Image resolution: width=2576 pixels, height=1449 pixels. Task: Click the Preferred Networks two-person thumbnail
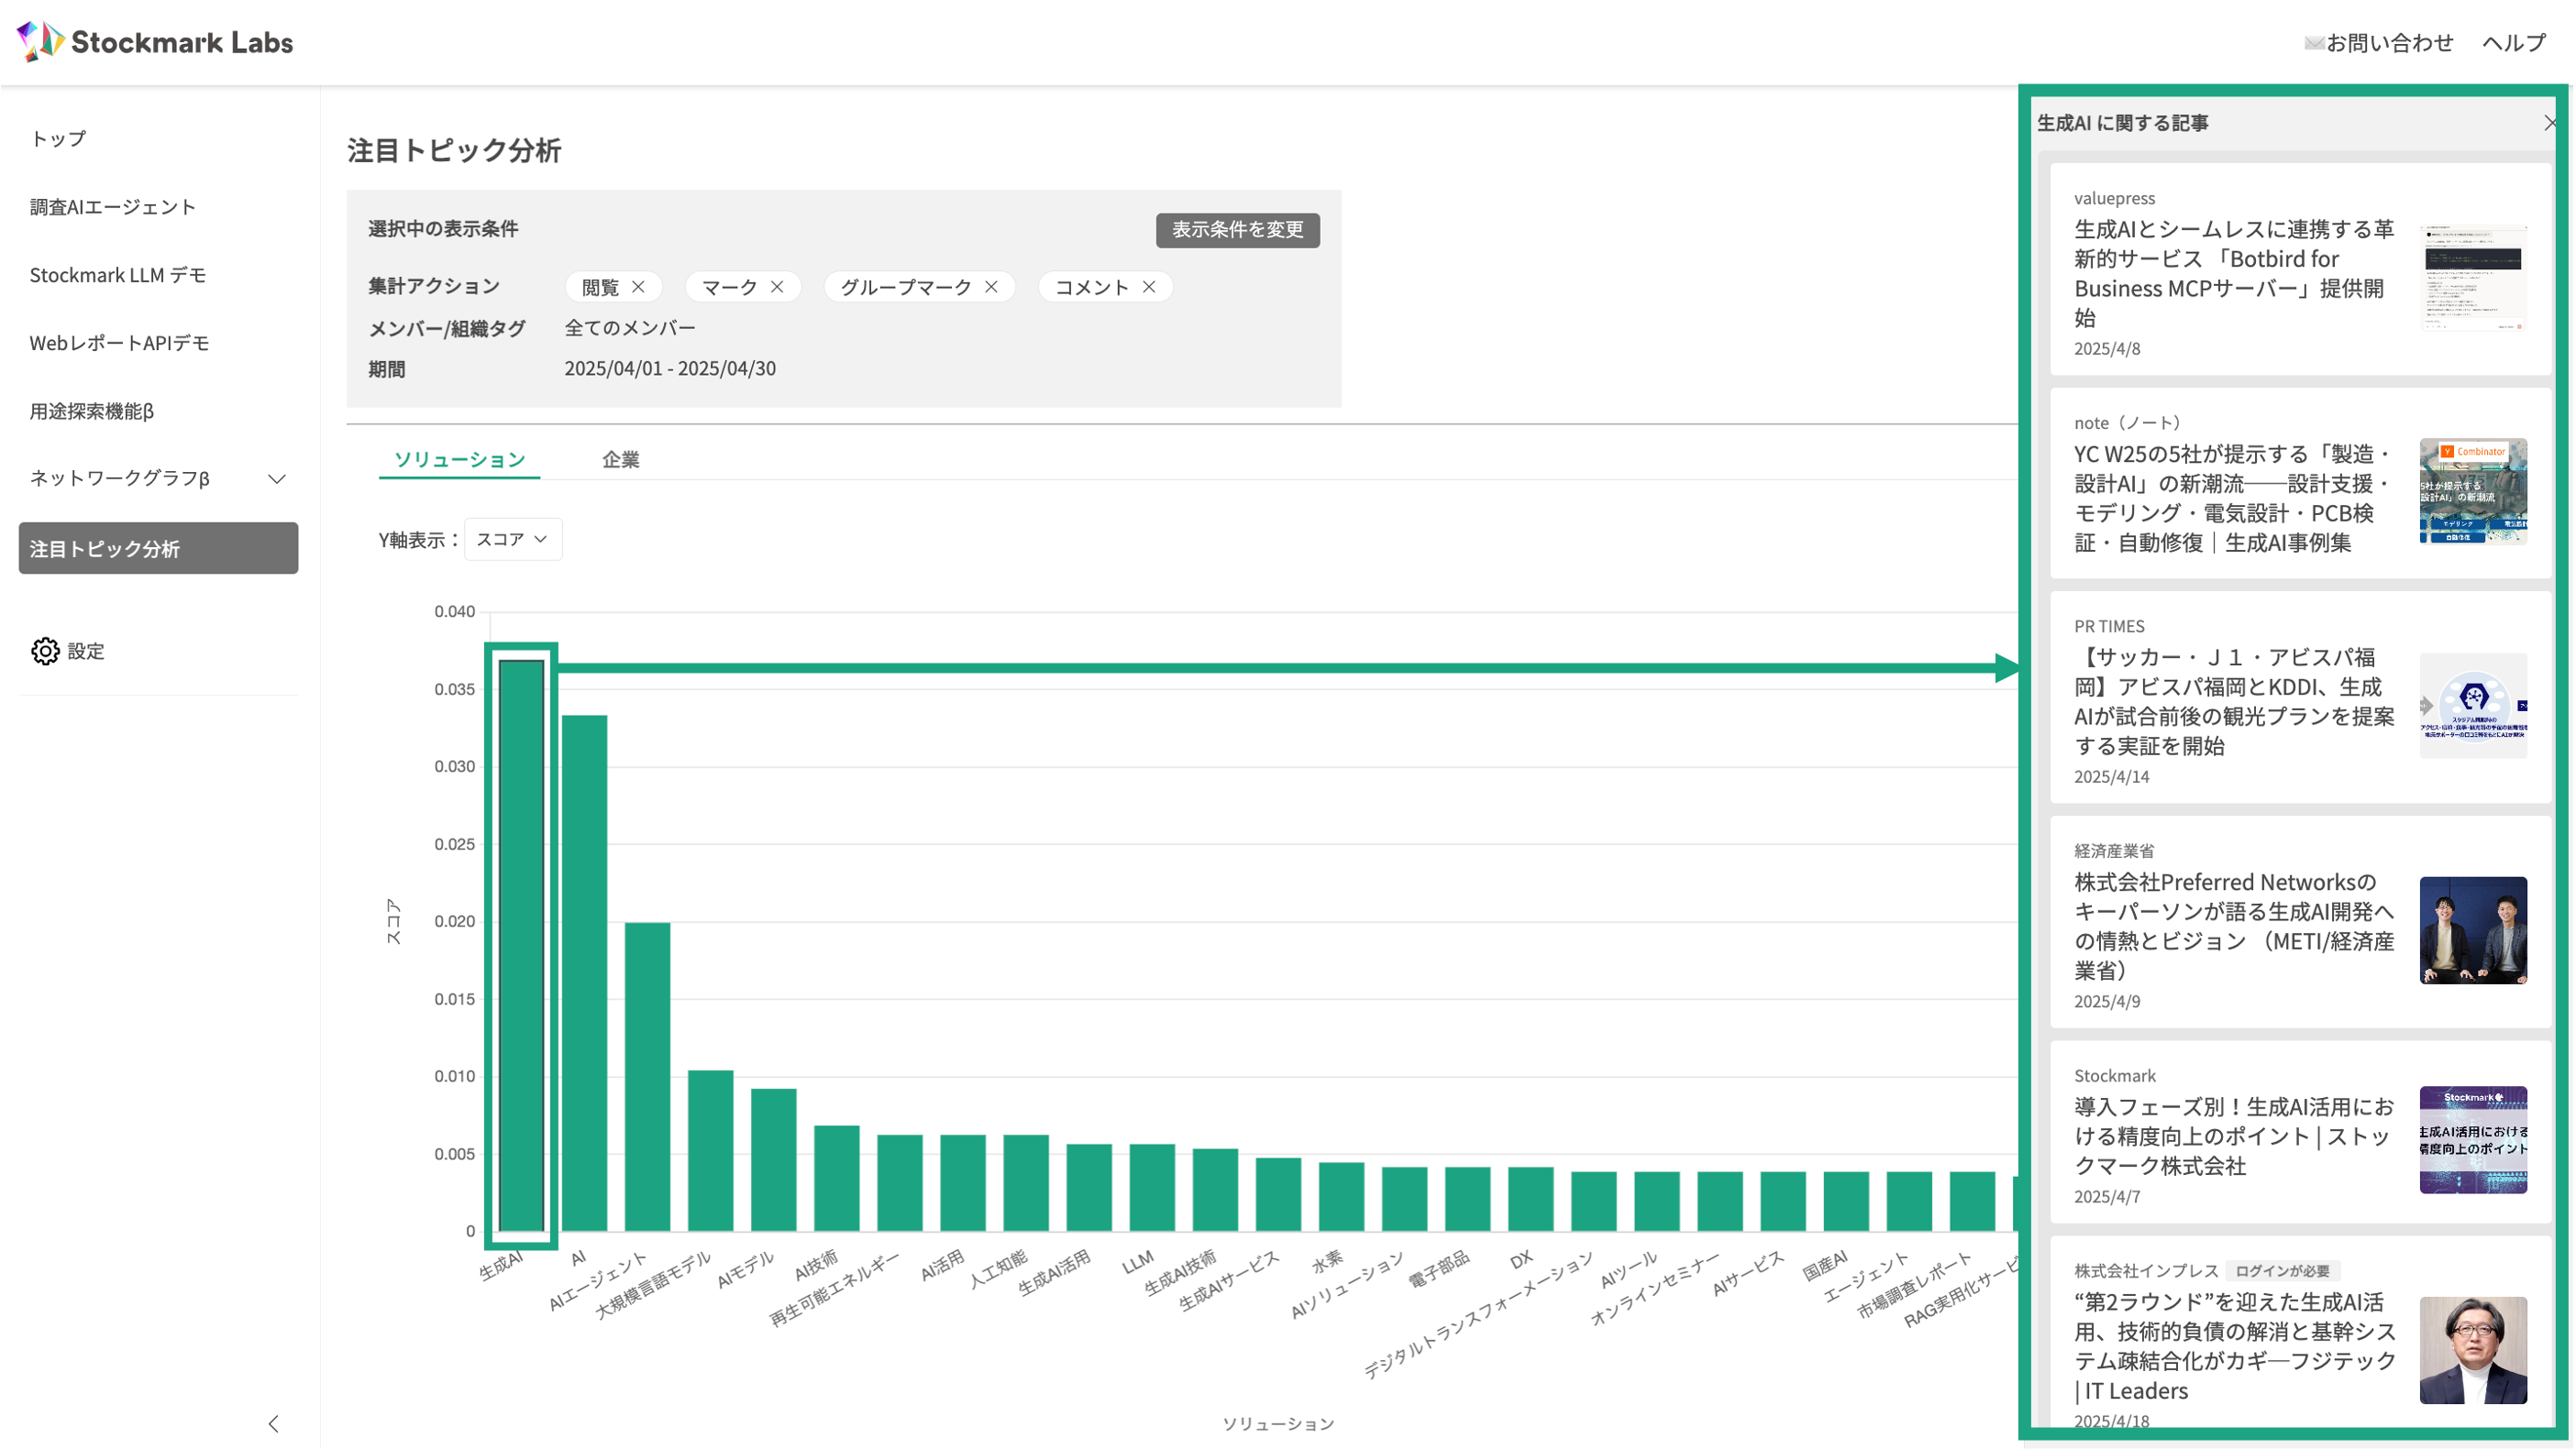click(2473, 930)
